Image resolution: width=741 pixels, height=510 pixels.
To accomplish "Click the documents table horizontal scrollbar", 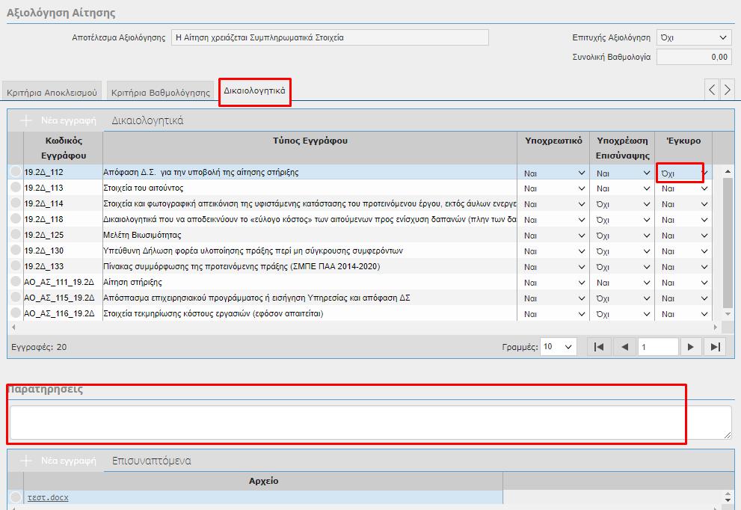I will coord(364,327).
